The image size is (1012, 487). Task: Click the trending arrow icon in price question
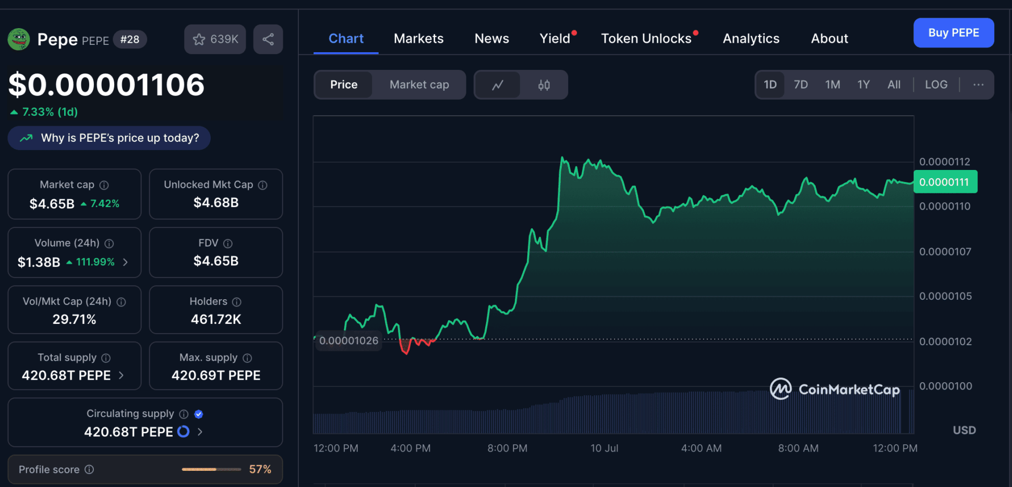tap(26, 138)
